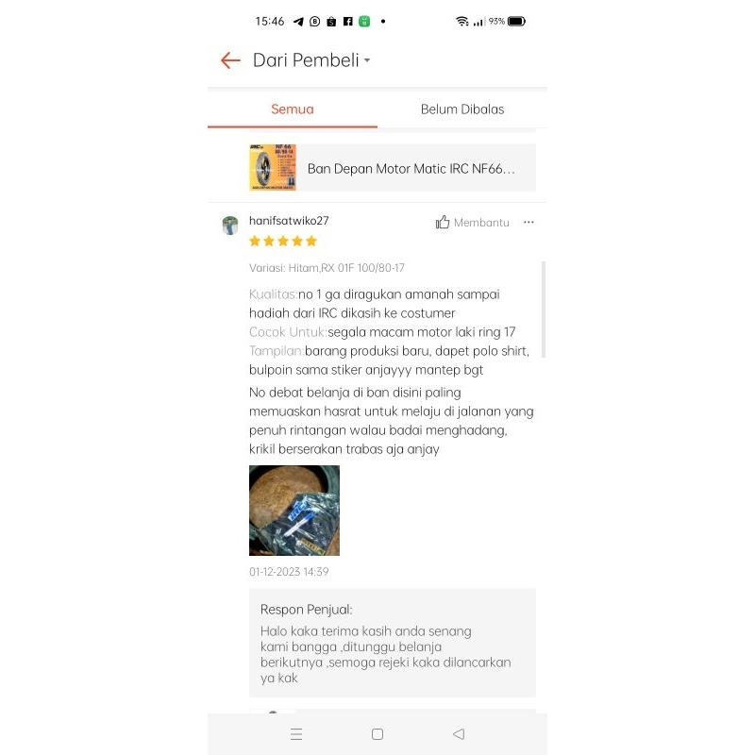The height and width of the screenshot is (755, 755).
Task: Tap the Android back triangle button
Action: pyautogui.click(x=459, y=734)
